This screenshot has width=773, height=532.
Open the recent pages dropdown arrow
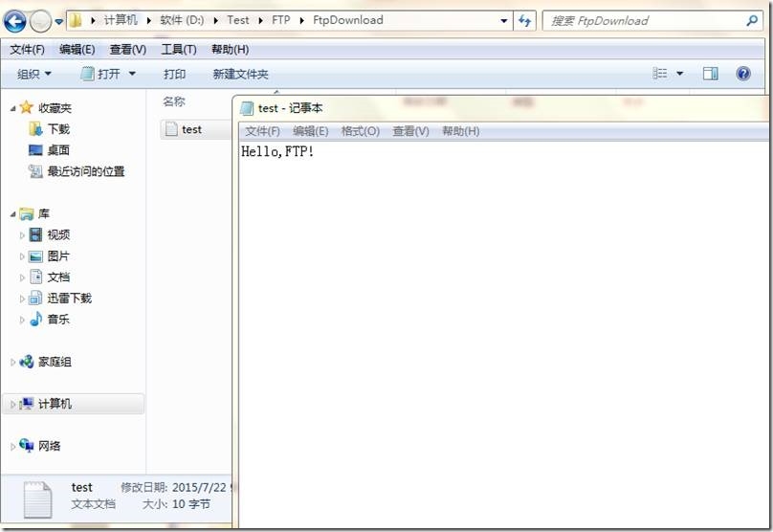tap(59, 21)
